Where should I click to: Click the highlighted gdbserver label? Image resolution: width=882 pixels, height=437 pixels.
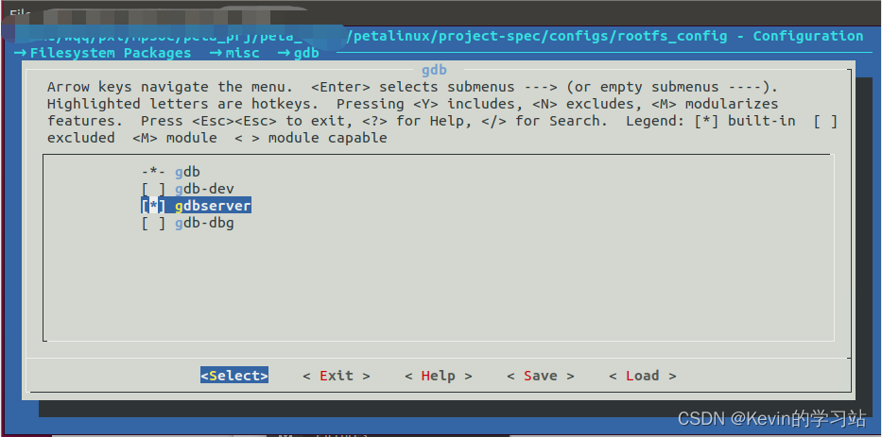point(213,206)
